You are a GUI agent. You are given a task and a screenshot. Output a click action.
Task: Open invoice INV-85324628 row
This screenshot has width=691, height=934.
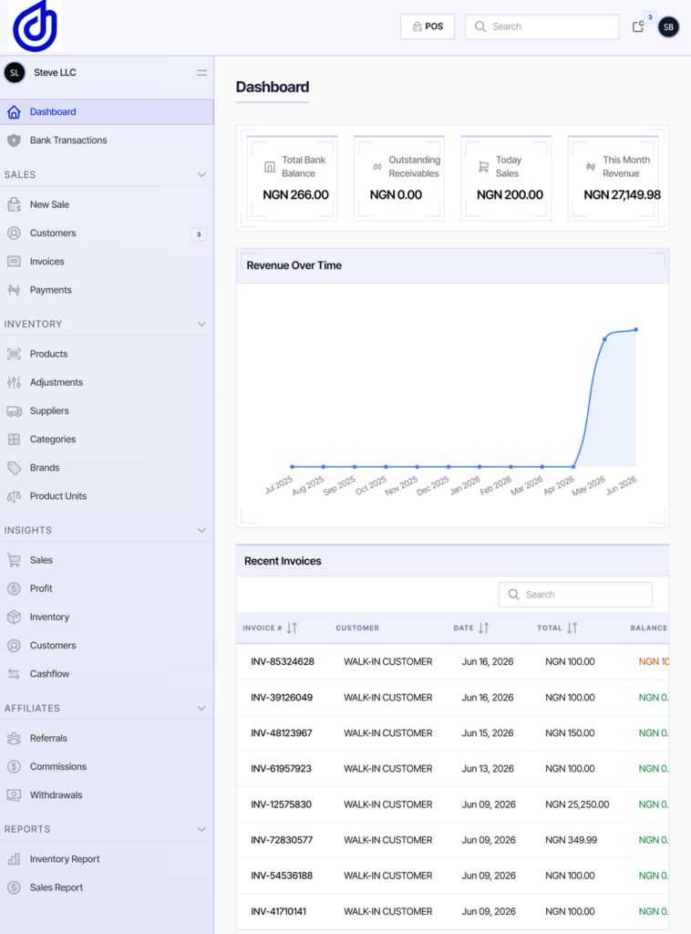(452, 662)
